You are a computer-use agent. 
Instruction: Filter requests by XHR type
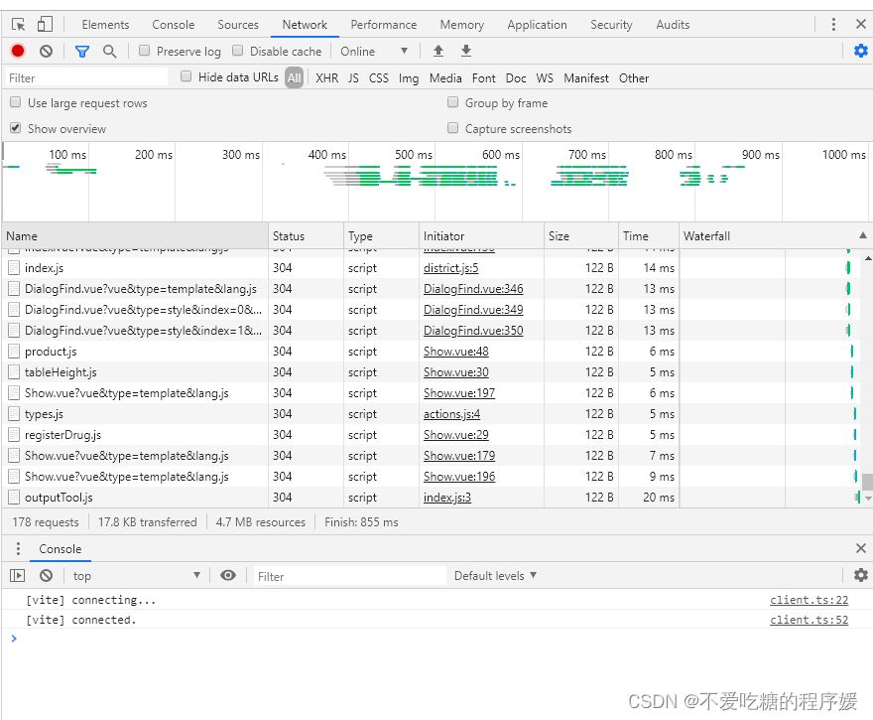coord(326,77)
